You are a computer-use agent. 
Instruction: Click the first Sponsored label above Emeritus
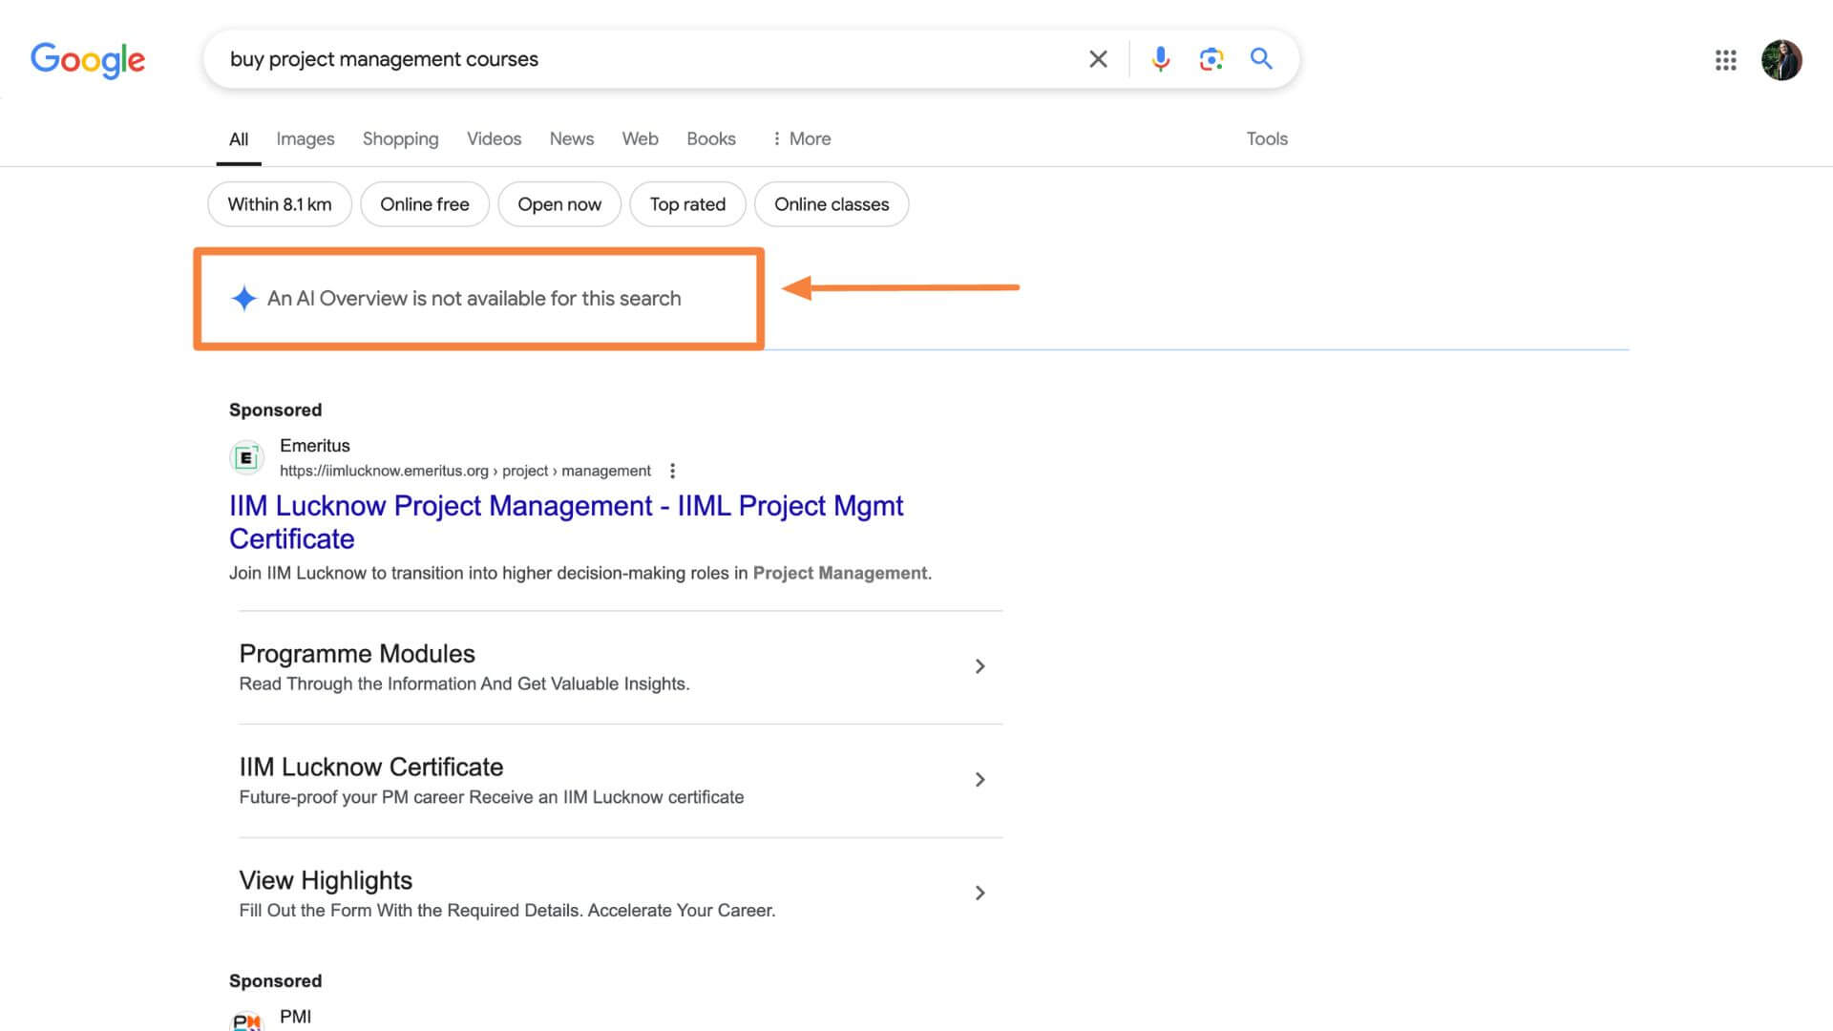click(x=275, y=410)
